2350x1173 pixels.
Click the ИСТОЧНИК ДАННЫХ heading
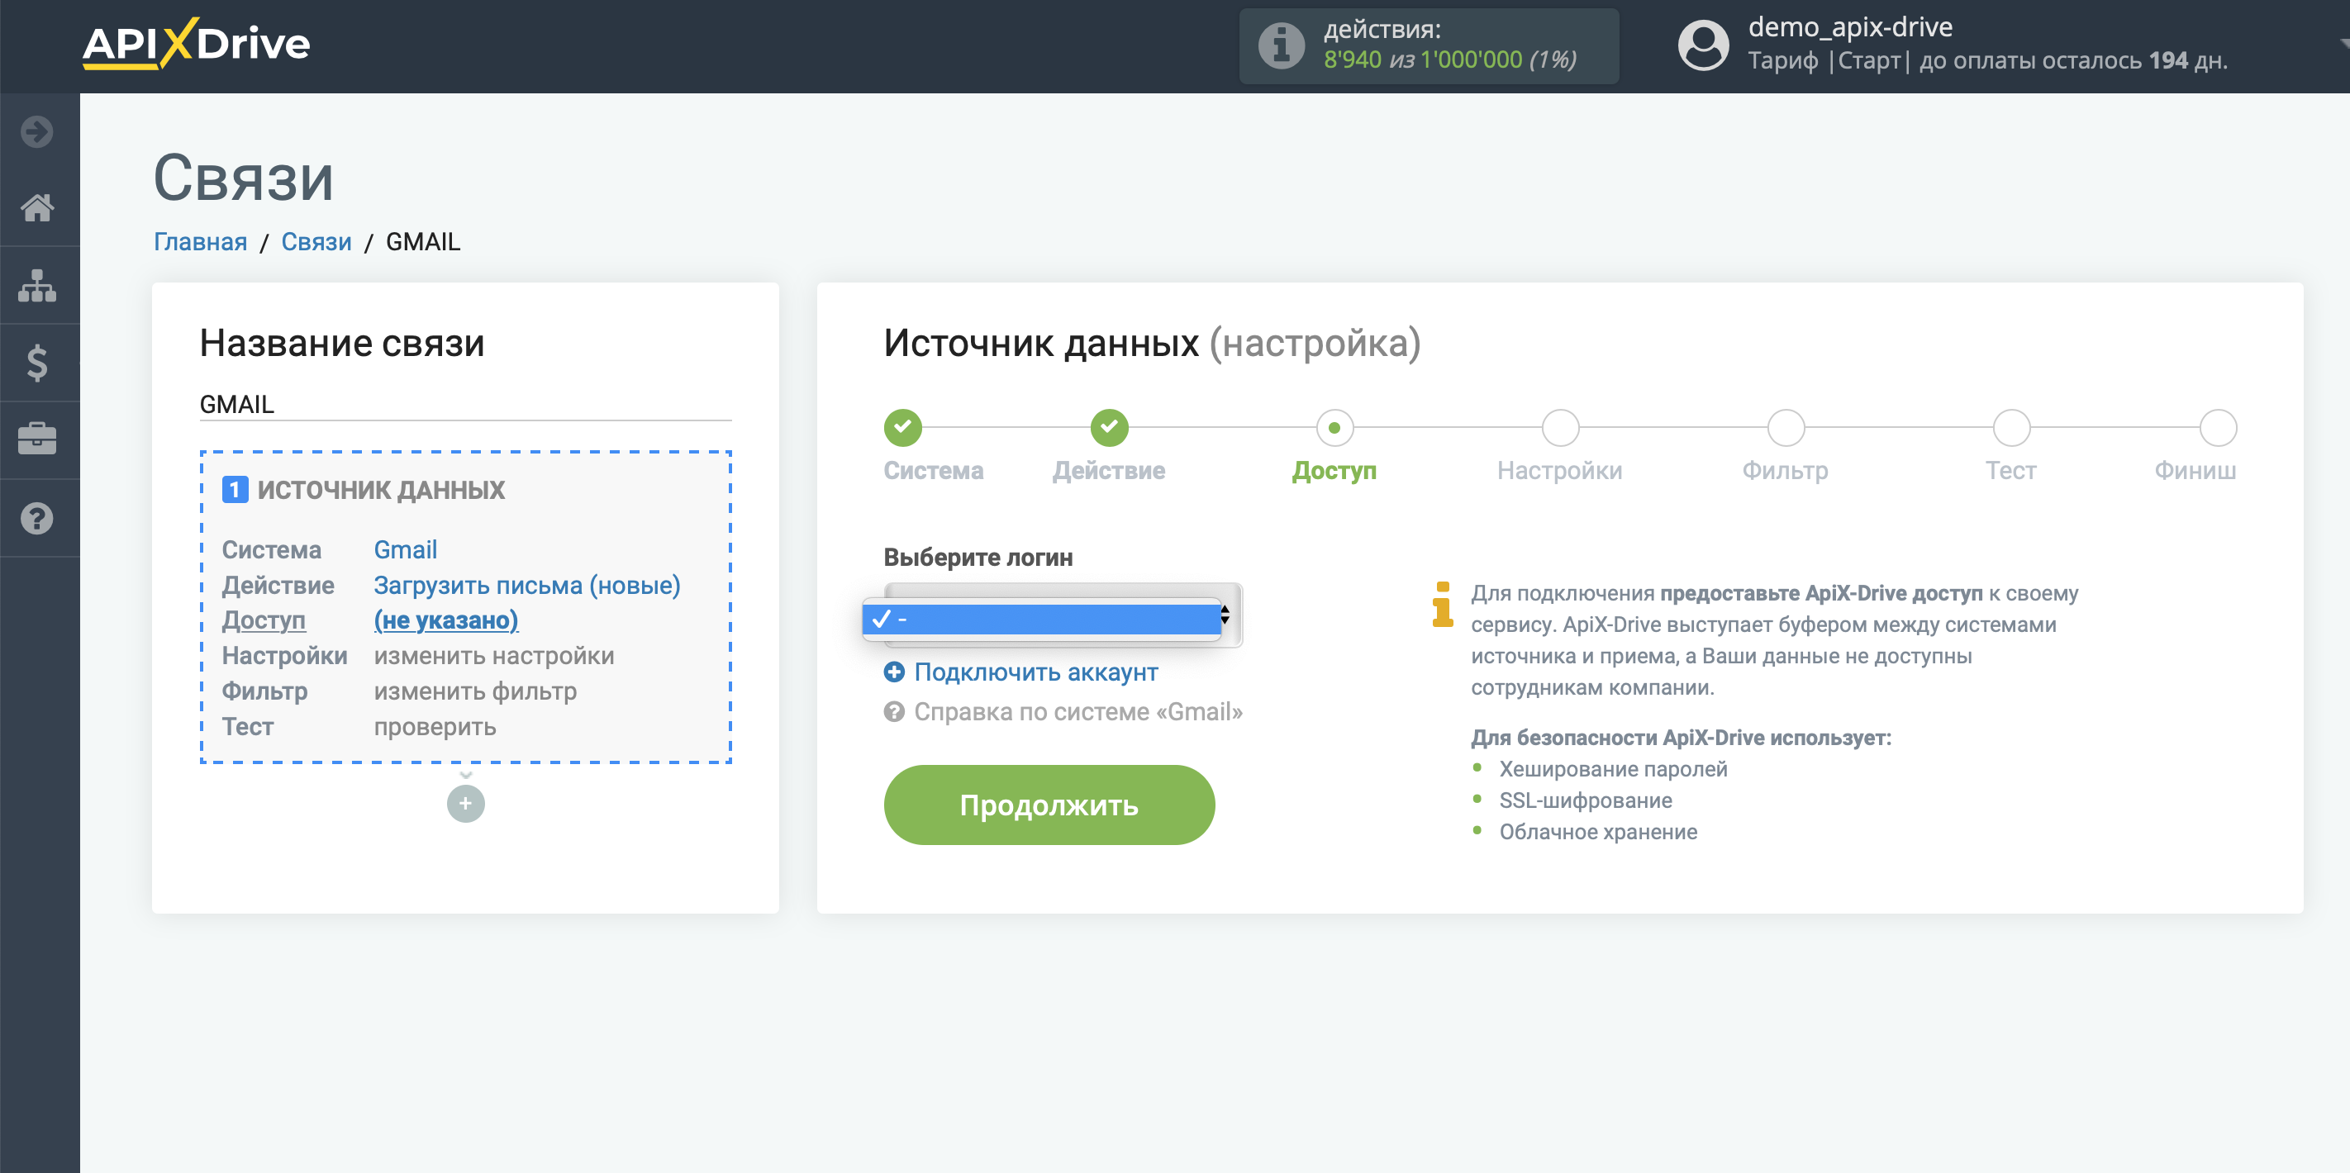pos(380,490)
